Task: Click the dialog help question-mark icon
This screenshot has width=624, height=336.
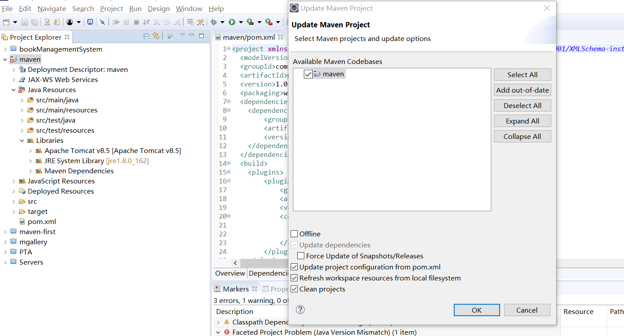Action: tap(300, 310)
